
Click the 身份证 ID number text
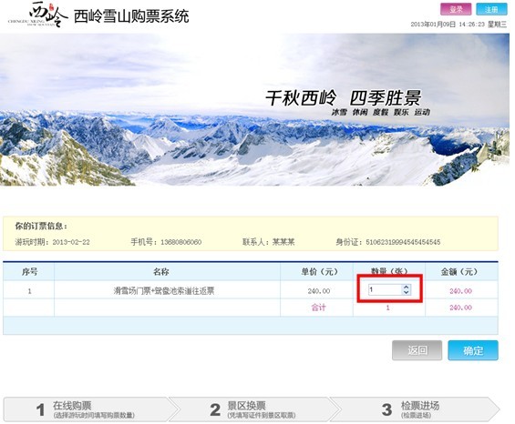coord(388,242)
